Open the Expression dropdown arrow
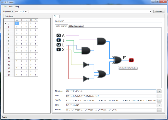The image size is (168, 120). click(x=150, y=12)
